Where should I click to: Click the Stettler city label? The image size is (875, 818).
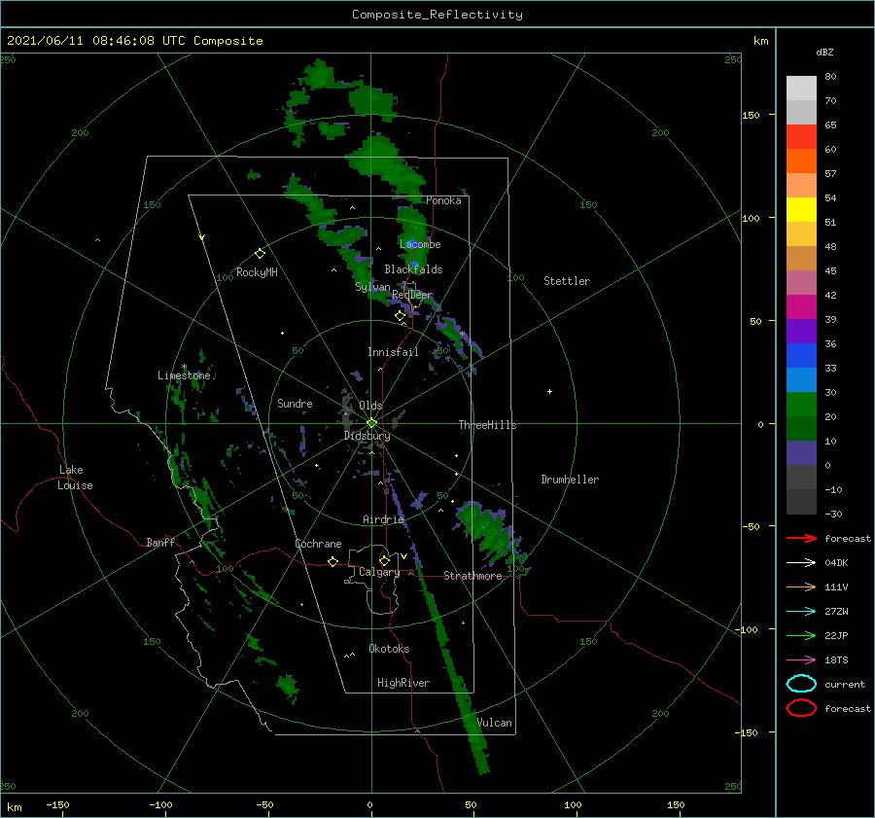pos(567,281)
